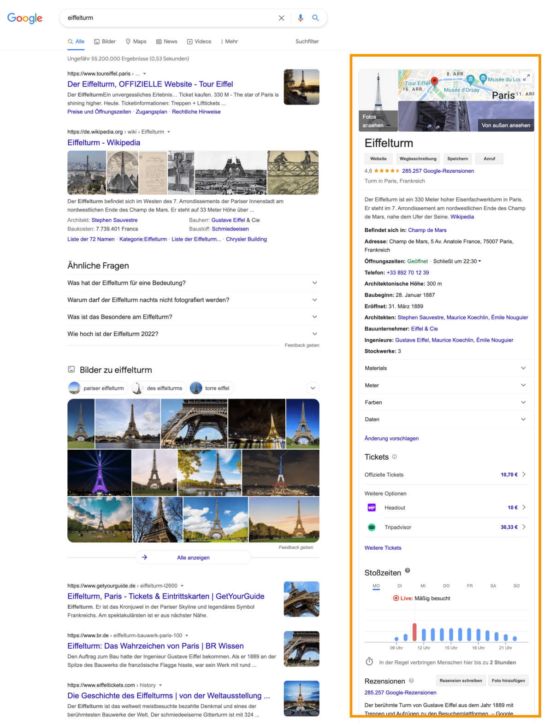Image resolution: width=544 pixels, height=723 pixels.
Task: Click the Website button in knowledge panel
Action: [378, 159]
